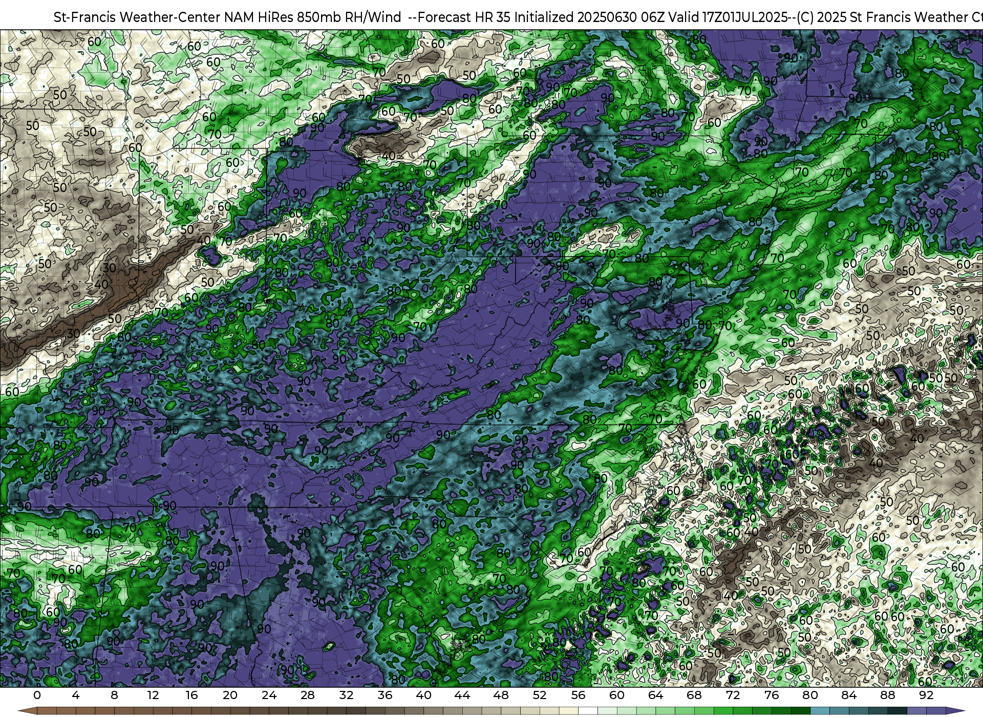Viewport: 983px width, 717px height.
Task: Click the colorbar label '36'
Action: pos(385,695)
